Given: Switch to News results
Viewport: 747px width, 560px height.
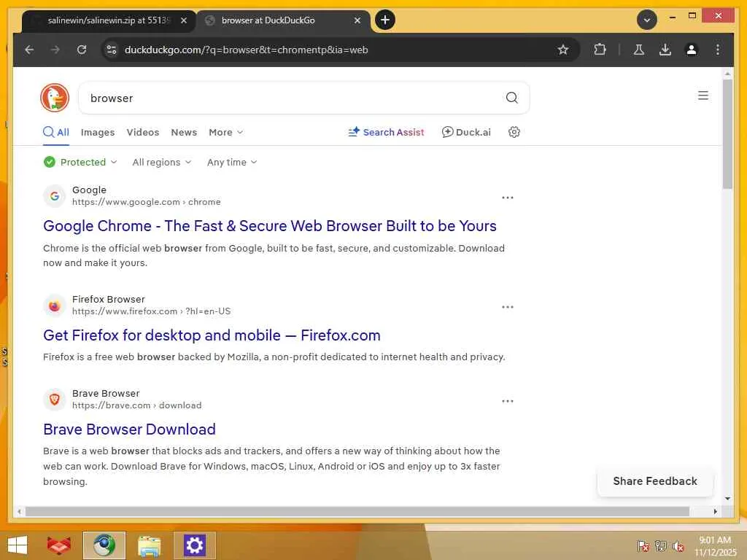Looking at the screenshot, I should tap(184, 133).
